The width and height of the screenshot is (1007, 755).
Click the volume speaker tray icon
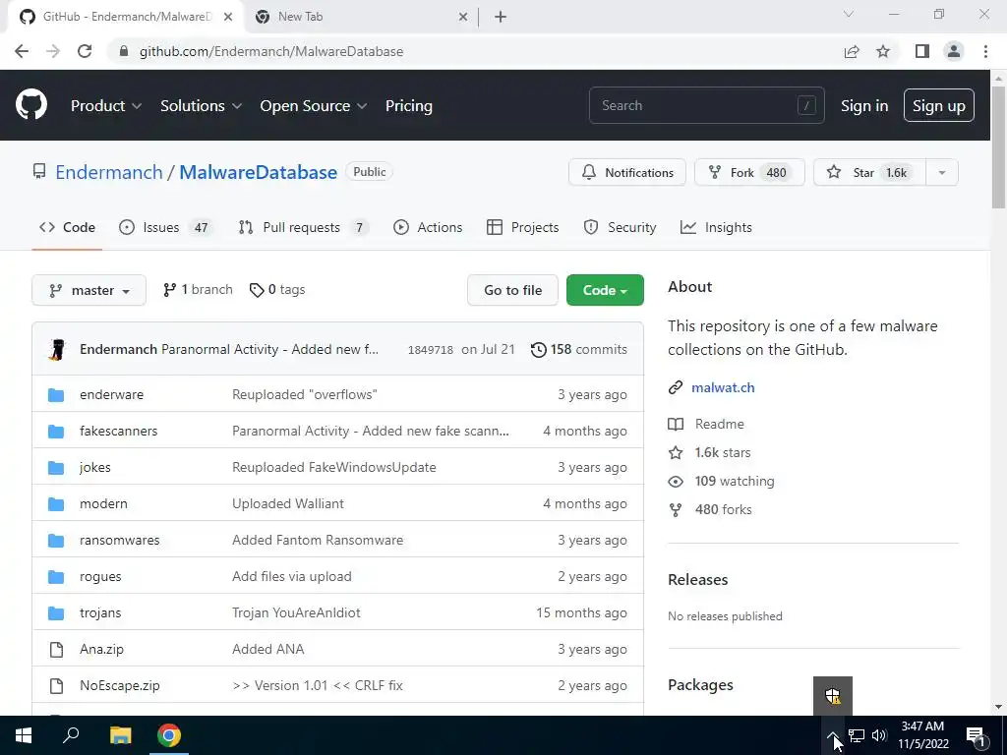coord(879,735)
